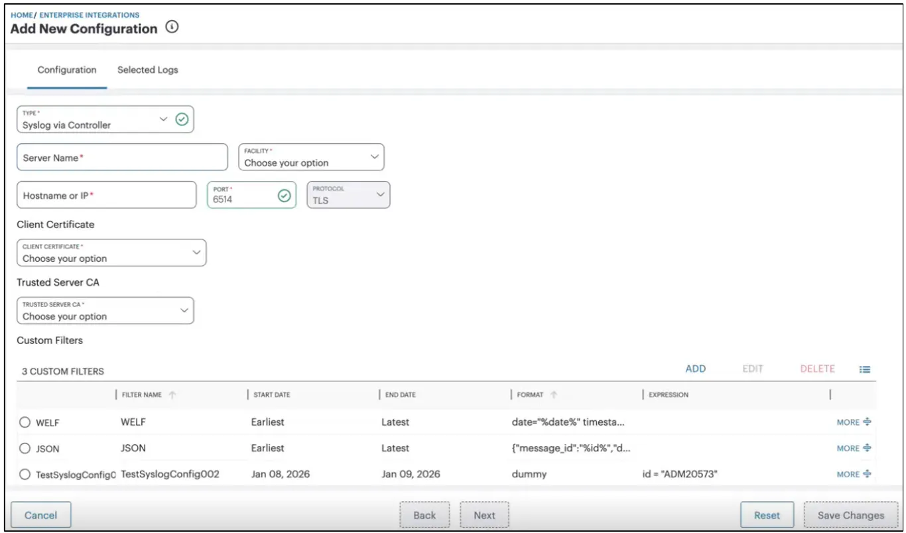Viewport: 906px width, 533px height.
Task: Click the column list icon next to DELETE
Action: (865, 369)
